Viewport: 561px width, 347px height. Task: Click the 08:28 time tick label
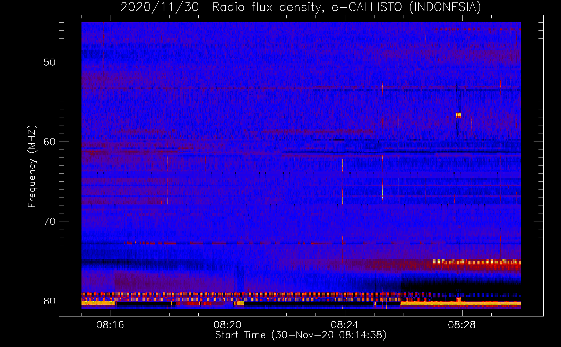462,325
